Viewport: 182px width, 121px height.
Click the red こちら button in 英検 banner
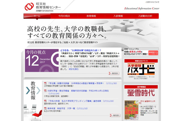point(153,53)
